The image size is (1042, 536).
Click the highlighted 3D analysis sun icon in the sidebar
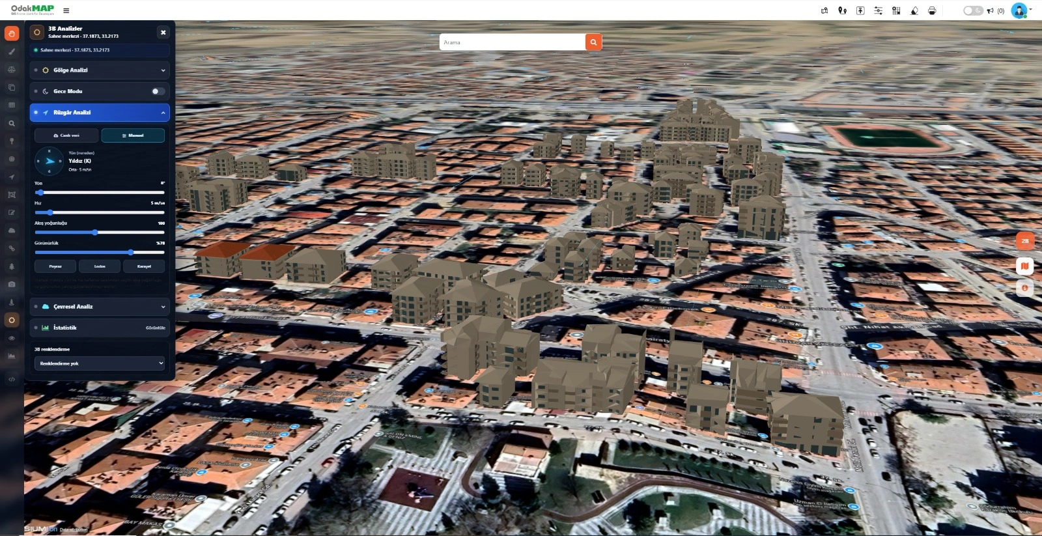(12, 320)
